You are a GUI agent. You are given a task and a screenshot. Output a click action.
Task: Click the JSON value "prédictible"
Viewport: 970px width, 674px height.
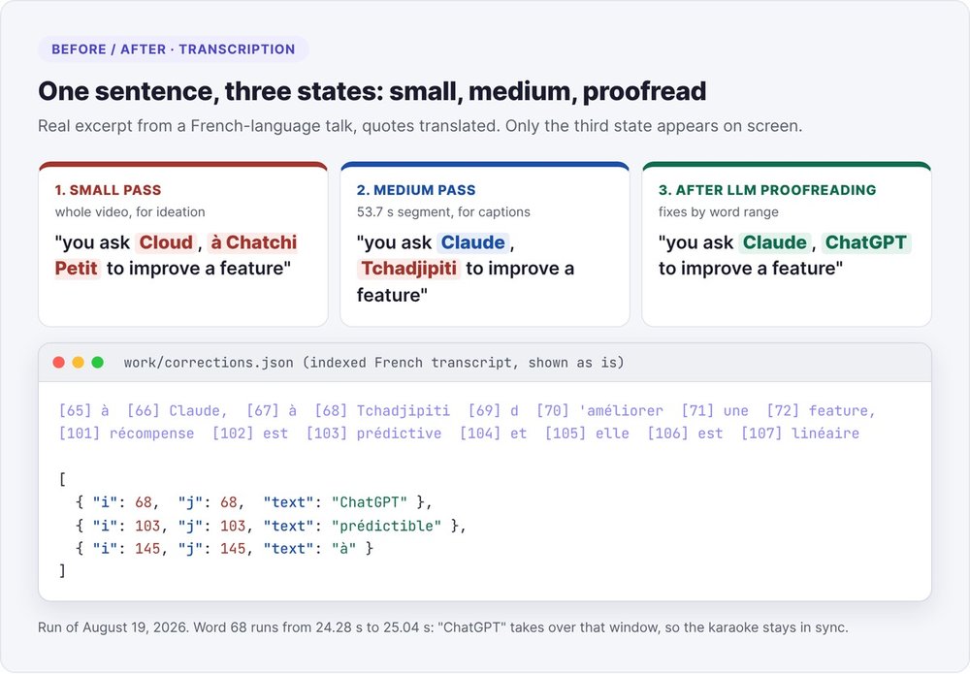387,526
